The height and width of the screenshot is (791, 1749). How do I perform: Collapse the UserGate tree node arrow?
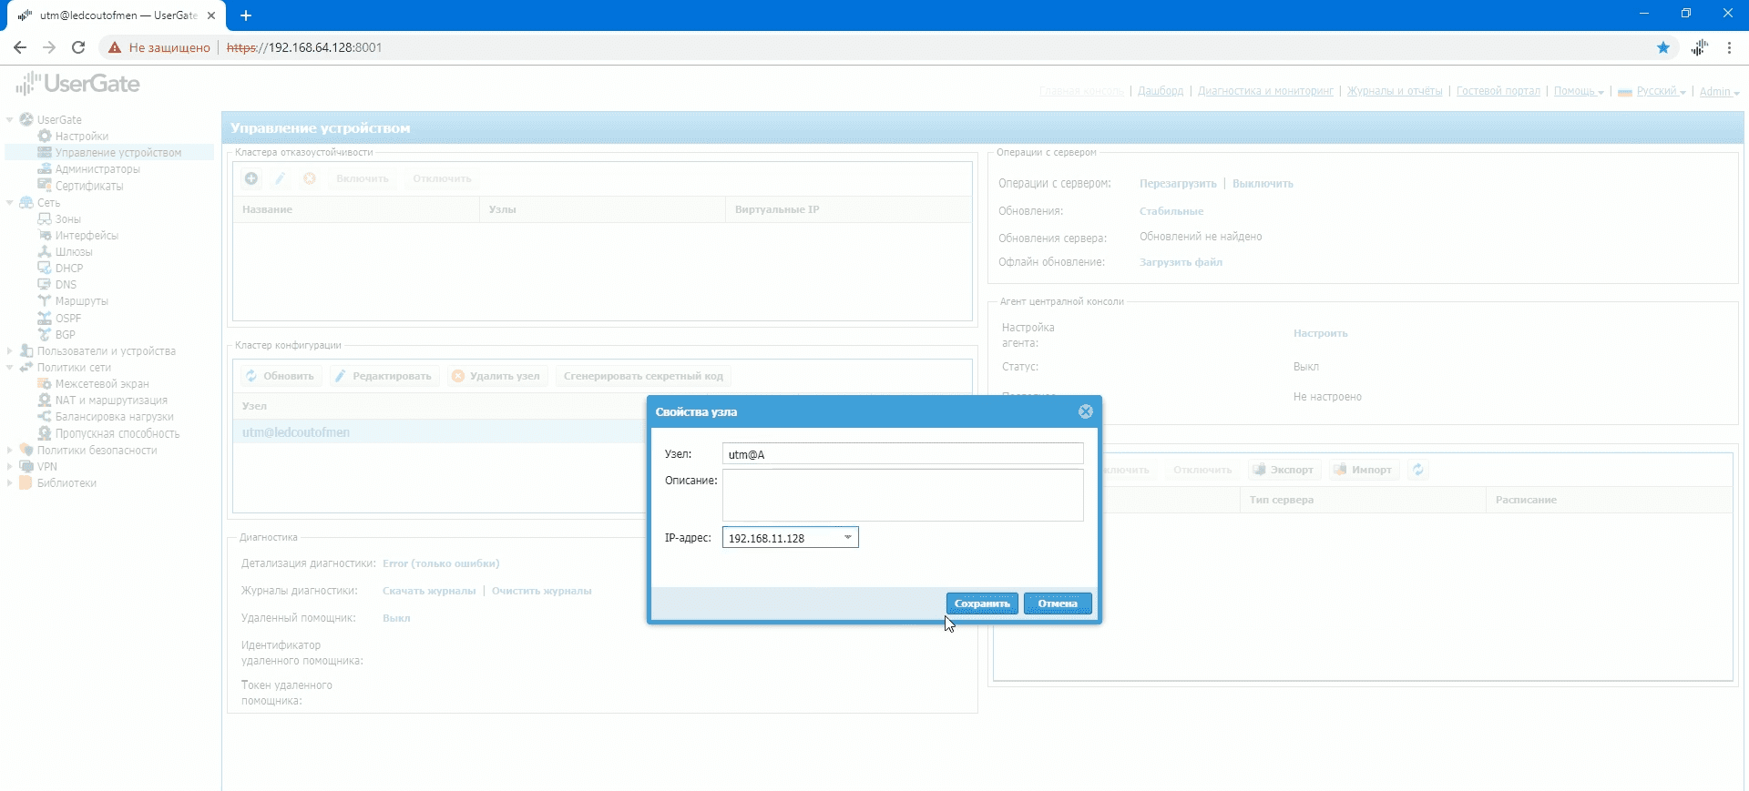click(10, 119)
